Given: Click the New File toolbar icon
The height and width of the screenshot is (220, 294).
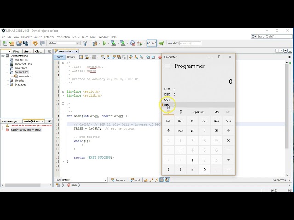Looking at the screenshot, I should (5, 44).
